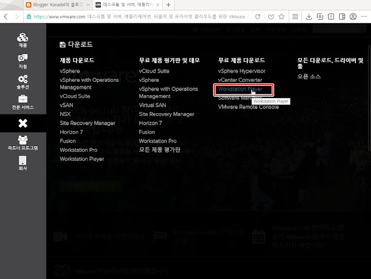371x279 pixels.
Task: Open Site Recovery Manager under 제품 다운로드
Action: [88, 123]
